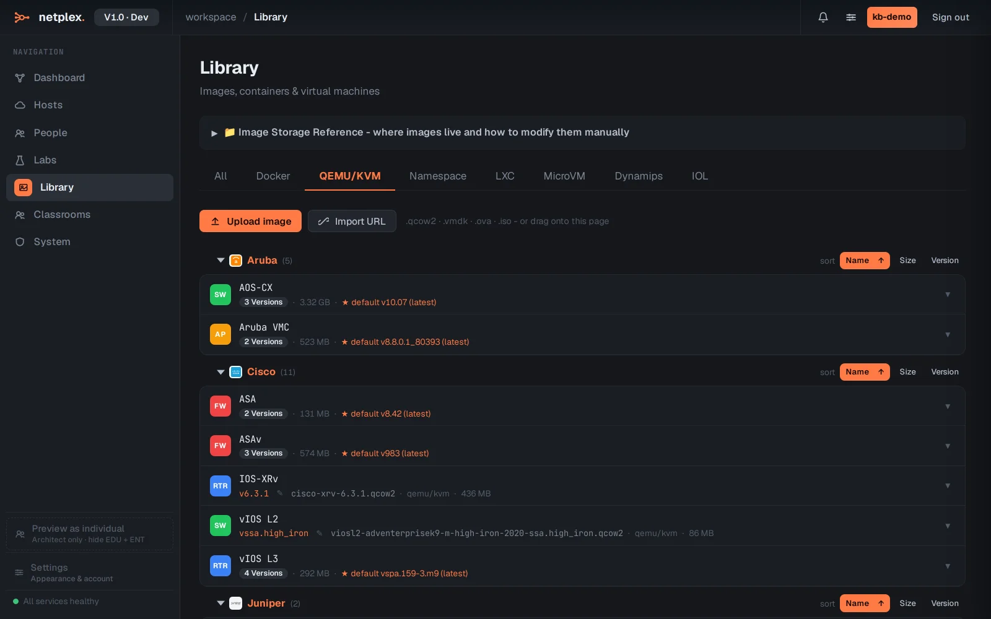Collapse the Aruba vendor group

tap(220, 261)
